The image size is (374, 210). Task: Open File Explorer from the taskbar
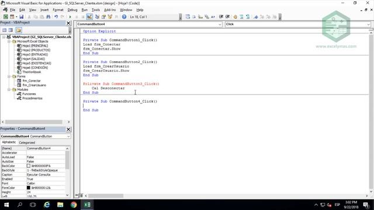[x=60, y=205]
